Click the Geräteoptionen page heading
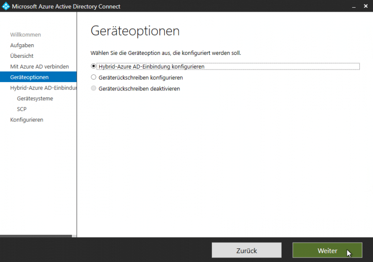373x262 pixels. (135, 31)
